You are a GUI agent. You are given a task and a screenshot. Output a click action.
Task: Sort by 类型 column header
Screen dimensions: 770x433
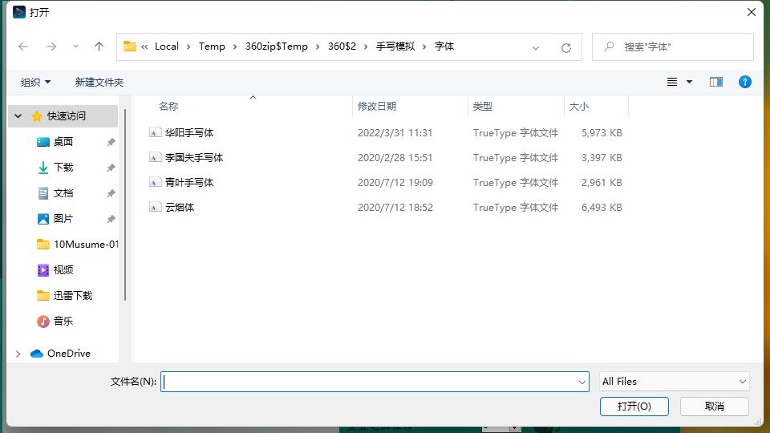click(482, 106)
